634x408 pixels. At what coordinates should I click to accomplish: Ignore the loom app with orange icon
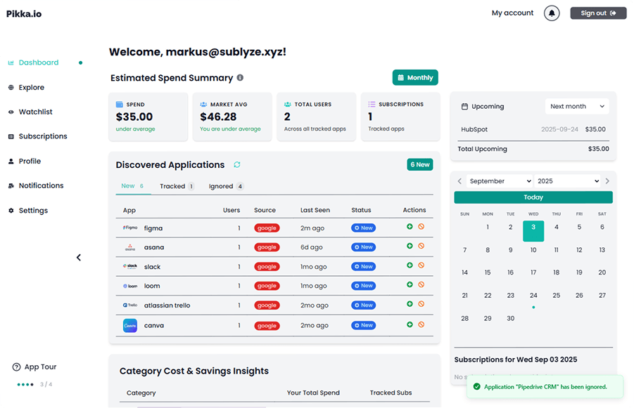(421, 285)
